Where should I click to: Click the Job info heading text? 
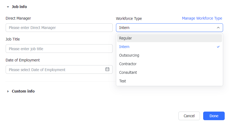click(x=19, y=7)
